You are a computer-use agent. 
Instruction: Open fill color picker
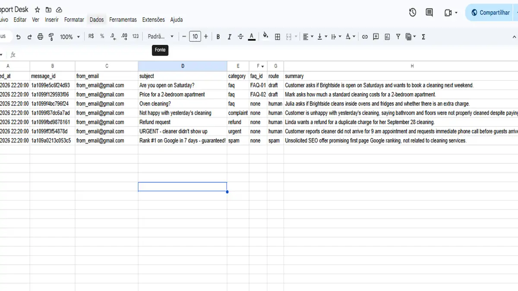click(x=265, y=36)
